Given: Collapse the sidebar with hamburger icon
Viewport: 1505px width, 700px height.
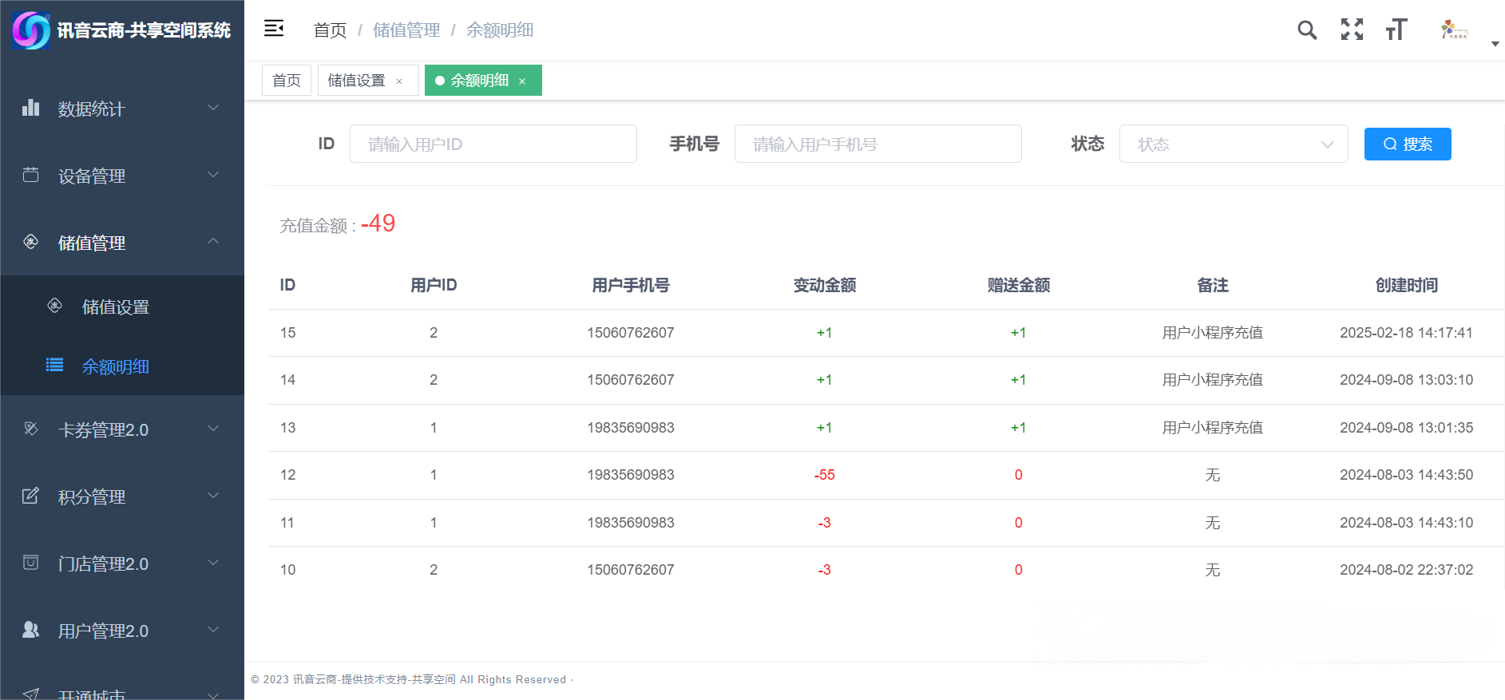Looking at the screenshot, I should (x=274, y=29).
